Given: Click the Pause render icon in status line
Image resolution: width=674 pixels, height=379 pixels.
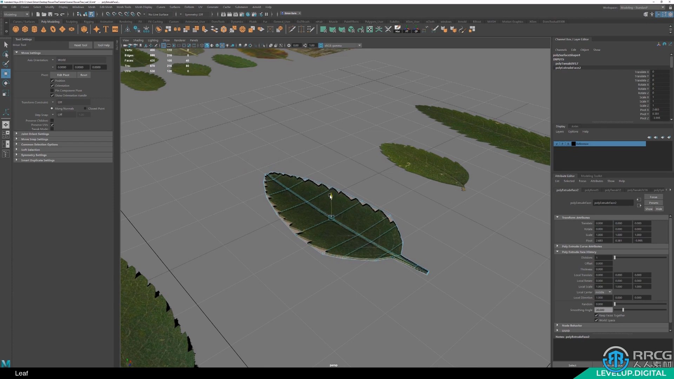Looking at the screenshot, I should [x=266, y=14].
